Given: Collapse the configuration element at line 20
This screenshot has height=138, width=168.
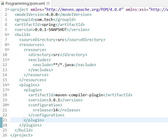Looking at the screenshot, I should click(8, 105).
